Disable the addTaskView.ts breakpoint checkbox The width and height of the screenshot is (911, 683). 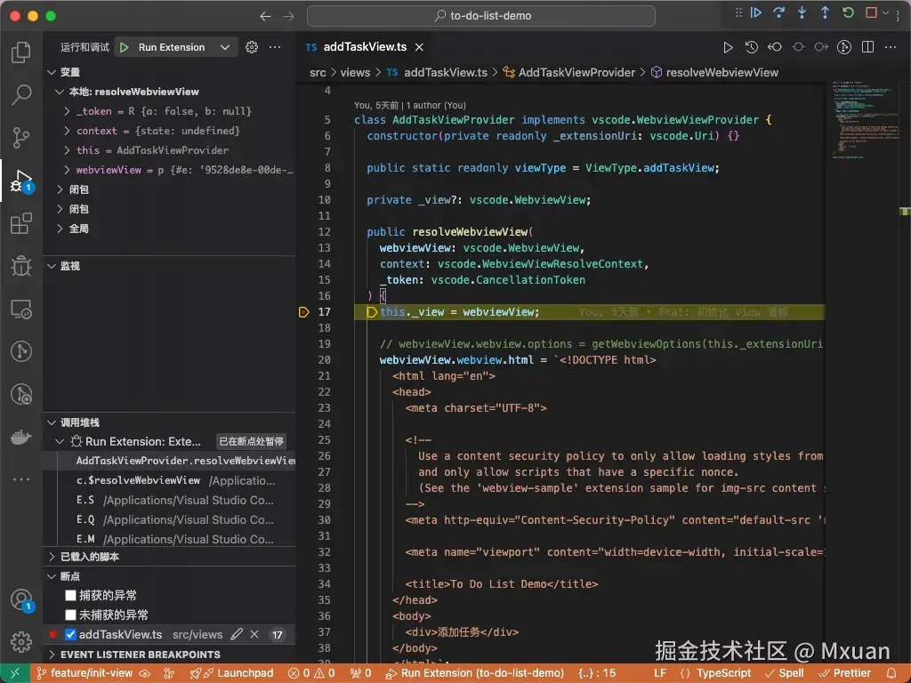point(71,635)
